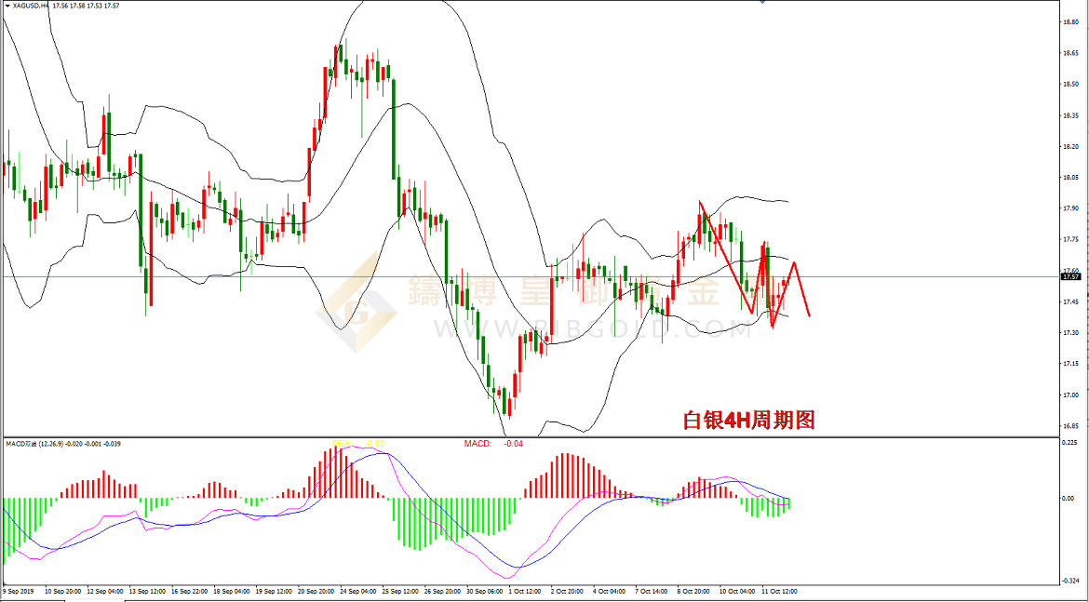Click the -0.324 MACD scale label
Screen dimensions: 1089x602
pos(1070,582)
